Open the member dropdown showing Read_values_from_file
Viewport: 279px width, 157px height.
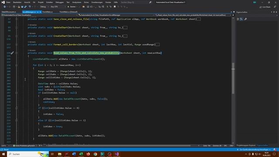coord(193,15)
